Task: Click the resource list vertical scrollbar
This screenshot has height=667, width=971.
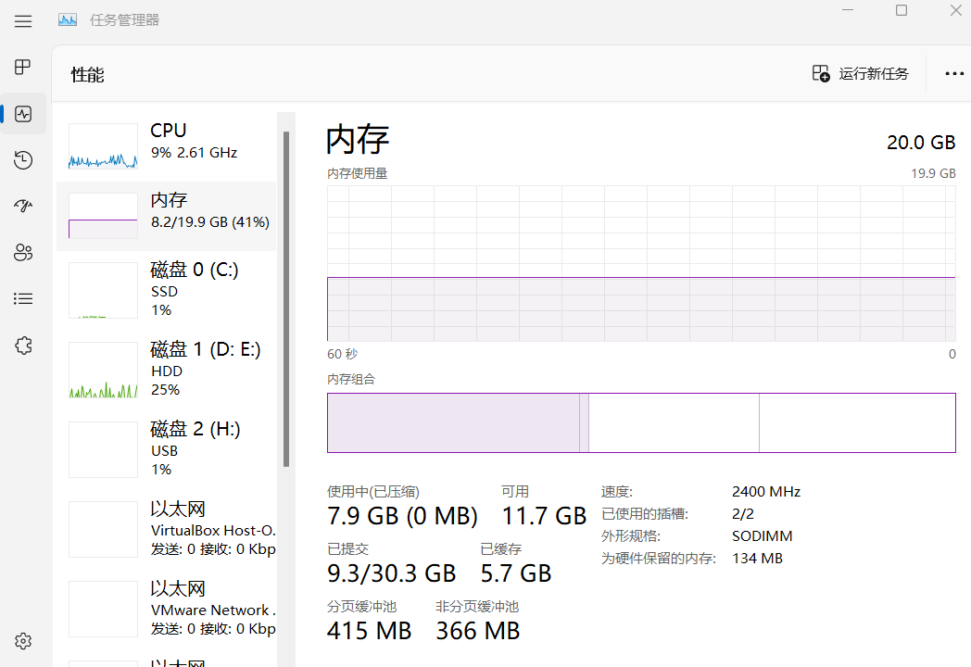Action: 286,299
